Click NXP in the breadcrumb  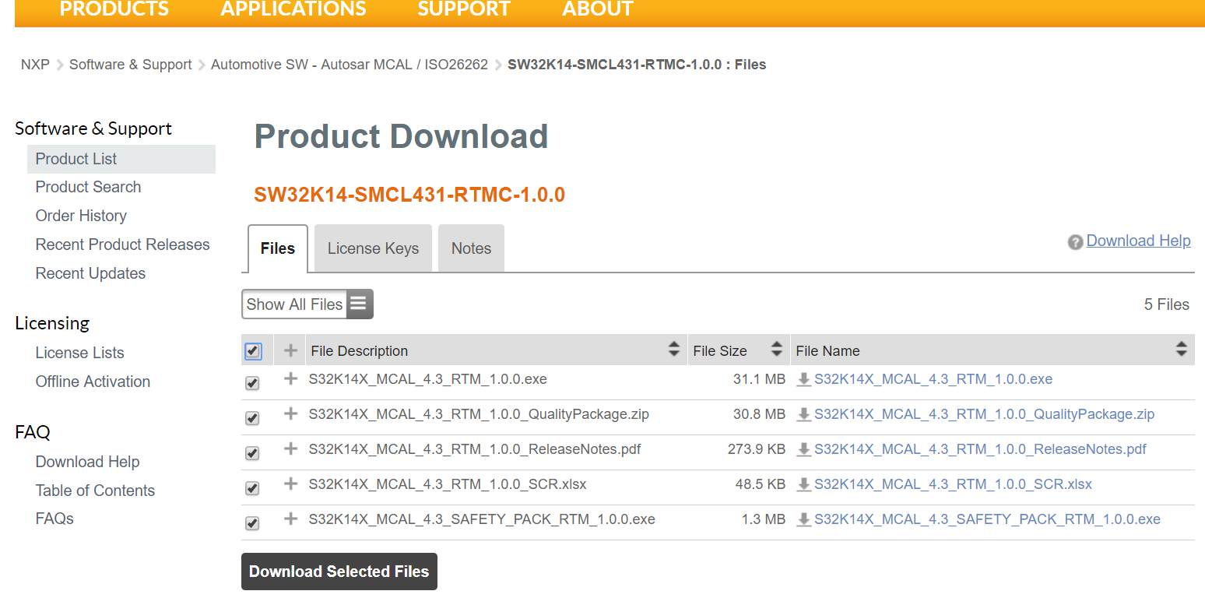pyautogui.click(x=35, y=65)
